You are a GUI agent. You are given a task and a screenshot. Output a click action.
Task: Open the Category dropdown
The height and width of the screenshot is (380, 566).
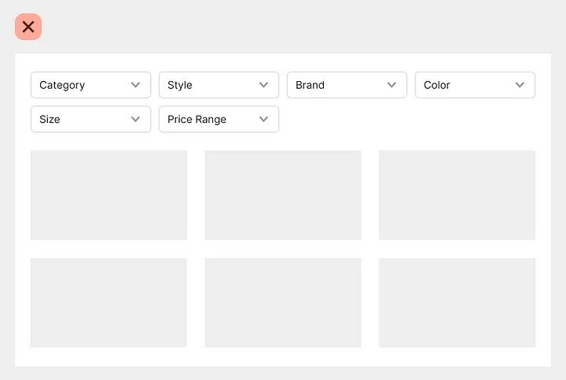pos(90,85)
